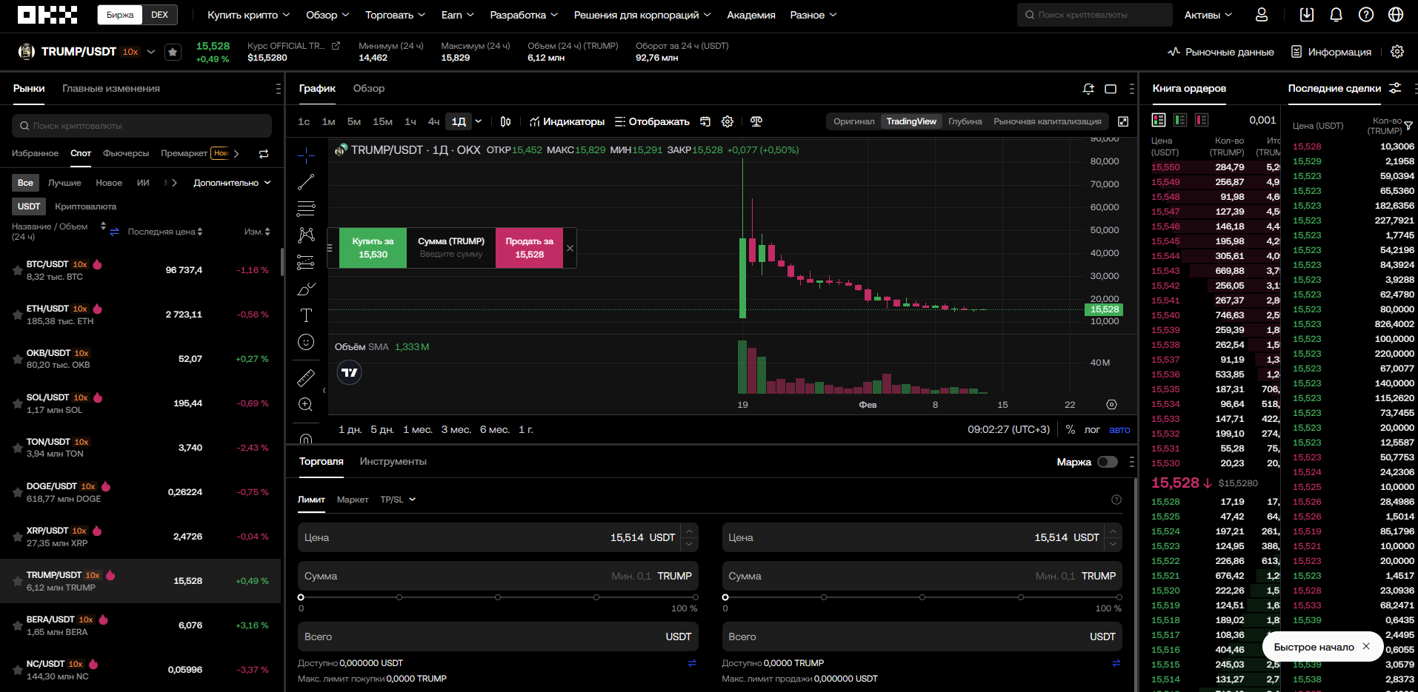Open the download app icon
Viewport: 1418px width, 692px height.
click(x=1307, y=15)
